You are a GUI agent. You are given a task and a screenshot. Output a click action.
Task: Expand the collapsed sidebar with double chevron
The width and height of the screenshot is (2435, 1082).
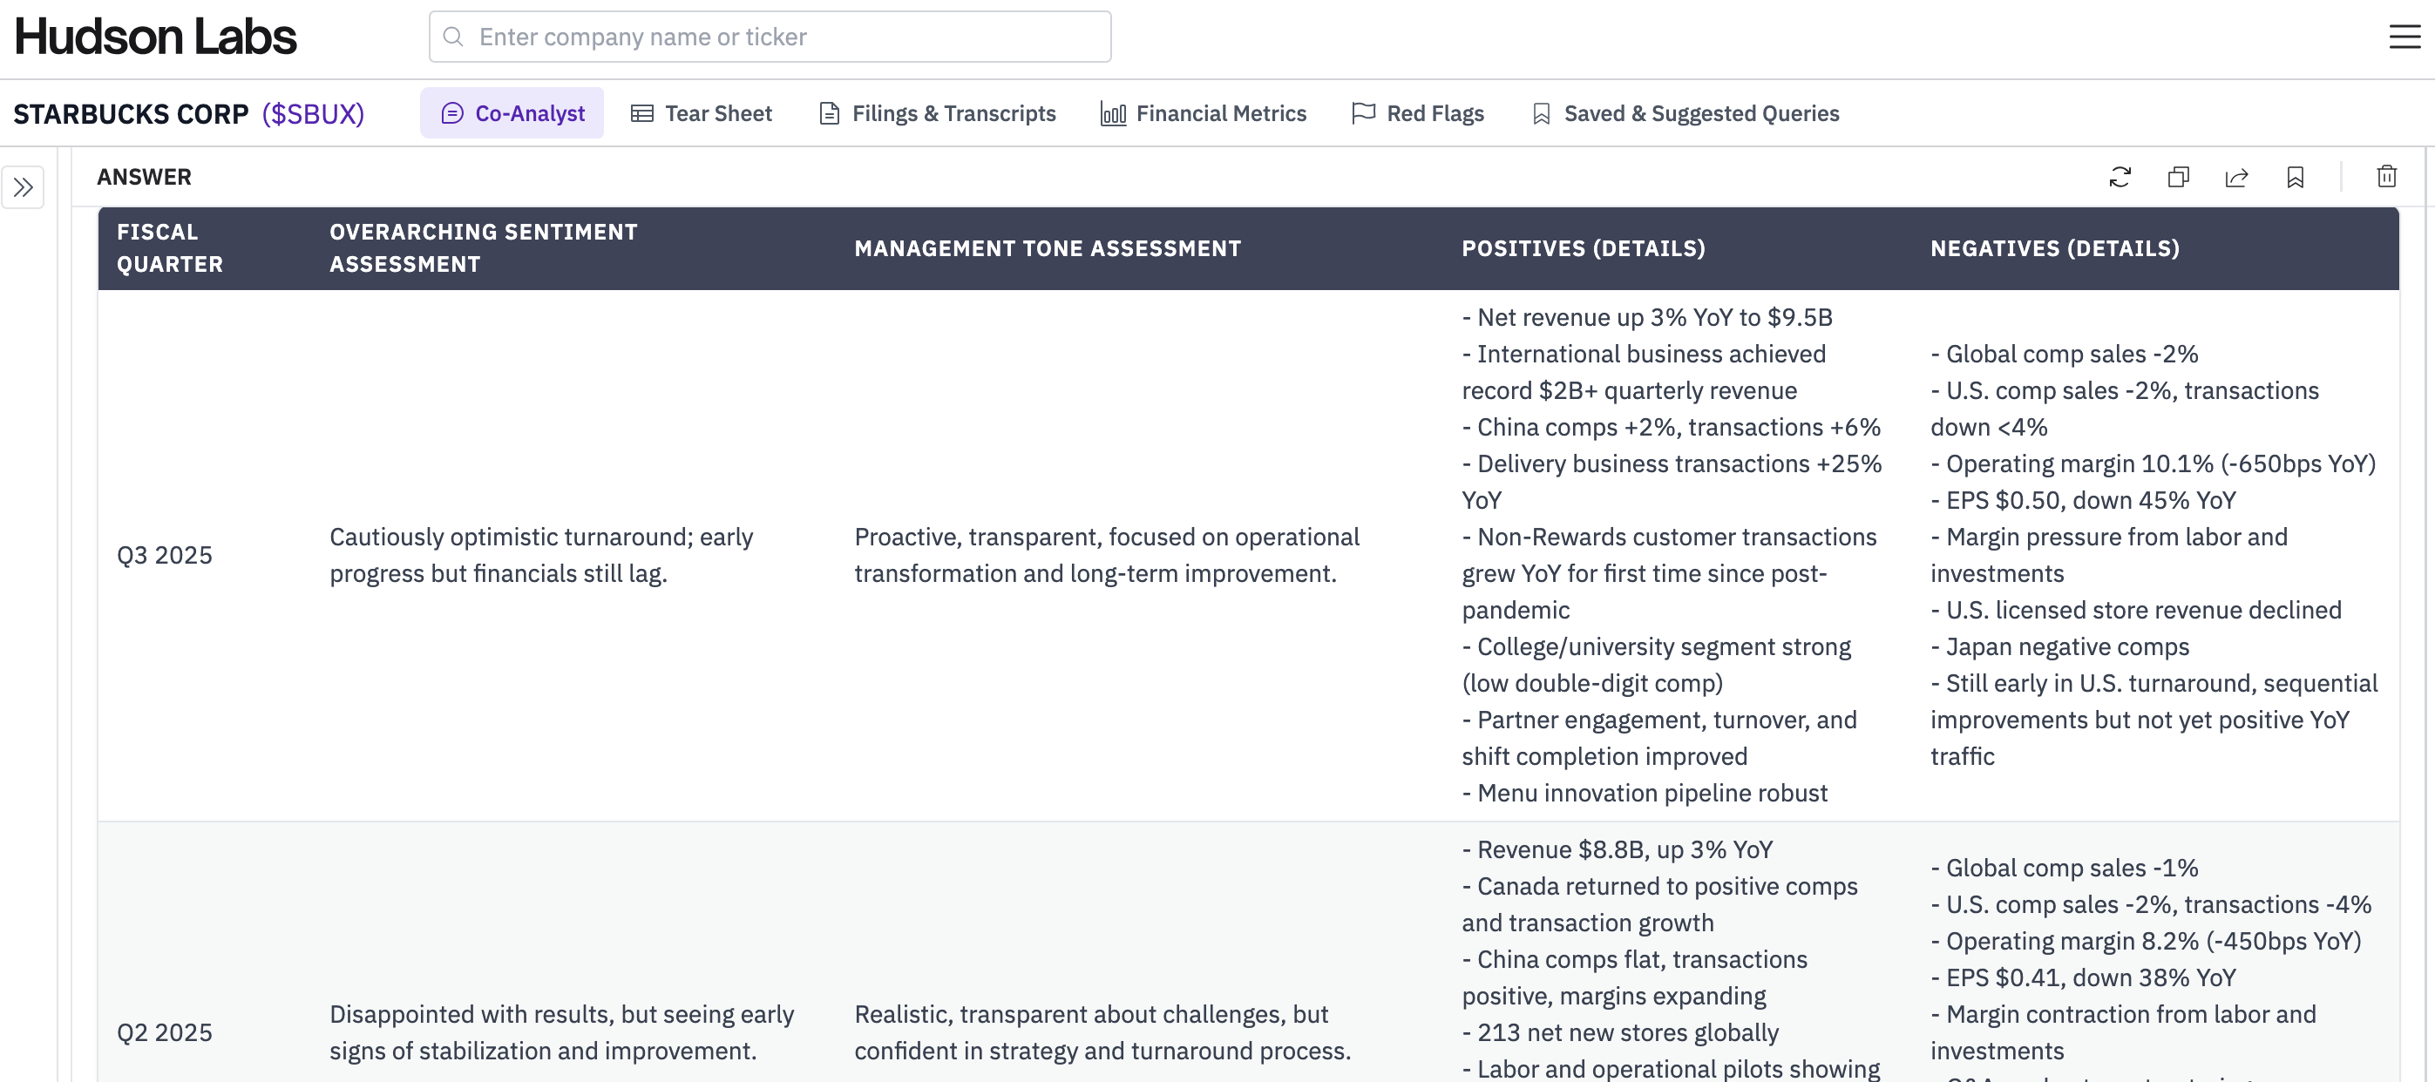[x=23, y=187]
